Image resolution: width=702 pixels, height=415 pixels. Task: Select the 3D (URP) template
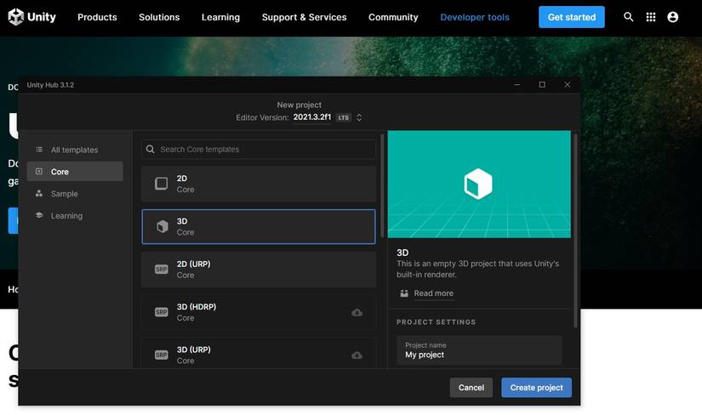(259, 353)
